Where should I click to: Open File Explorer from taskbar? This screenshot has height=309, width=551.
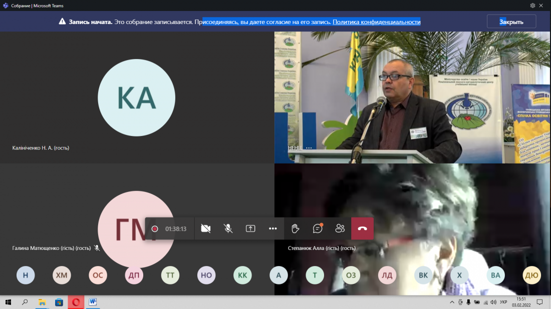tap(42, 302)
